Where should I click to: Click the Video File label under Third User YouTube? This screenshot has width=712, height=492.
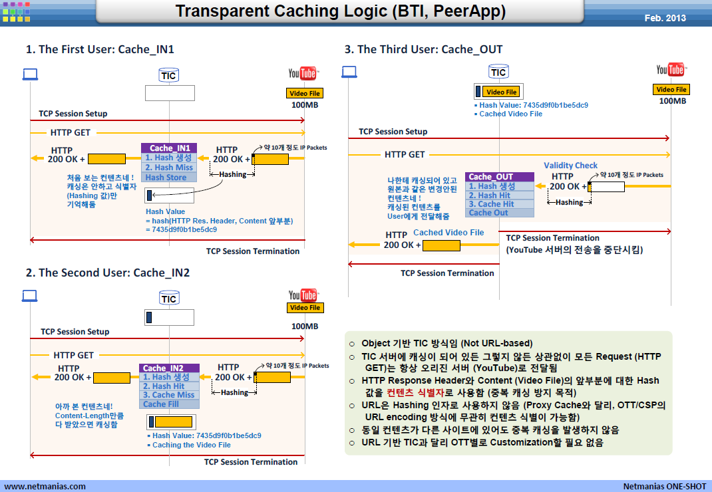coord(671,89)
